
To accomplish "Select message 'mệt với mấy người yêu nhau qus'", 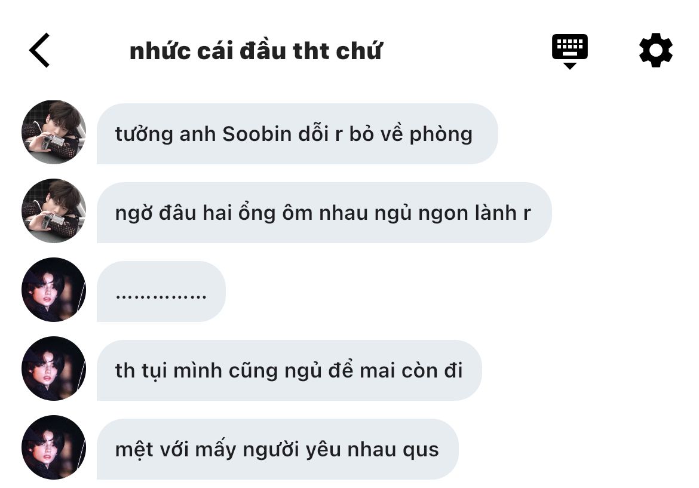I will click(278, 449).
